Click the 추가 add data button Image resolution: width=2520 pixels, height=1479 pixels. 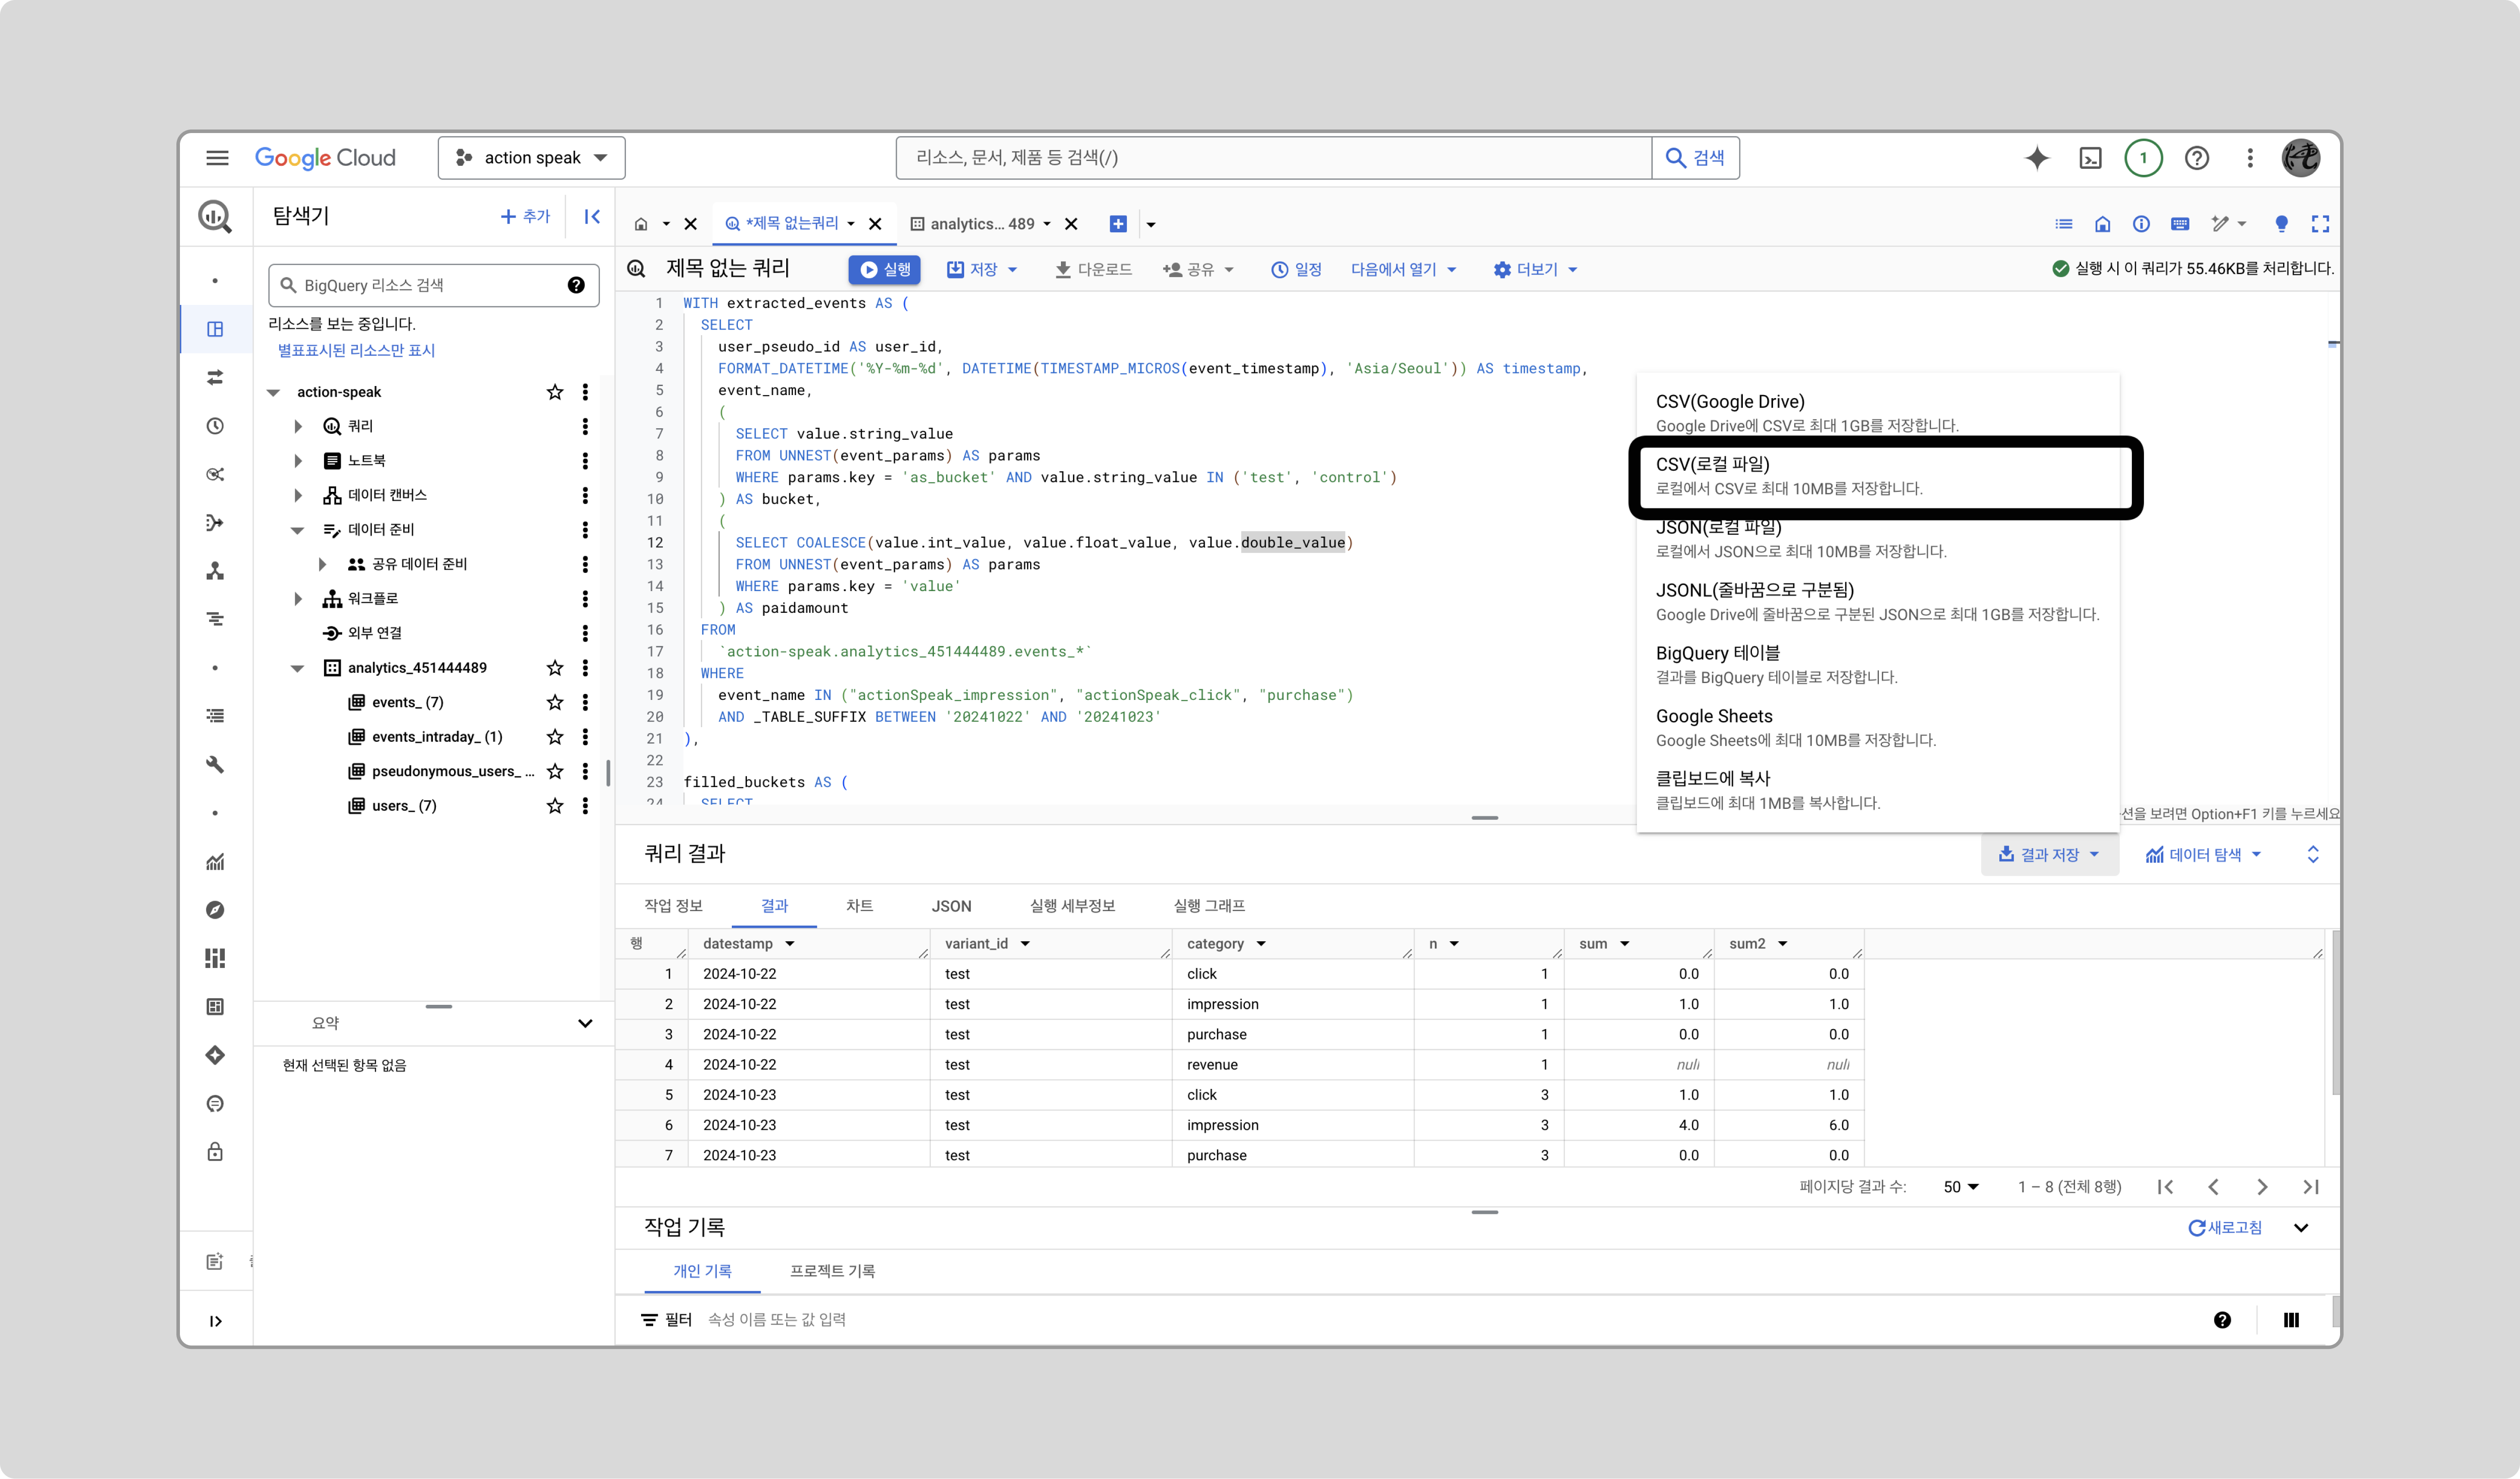click(525, 216)
